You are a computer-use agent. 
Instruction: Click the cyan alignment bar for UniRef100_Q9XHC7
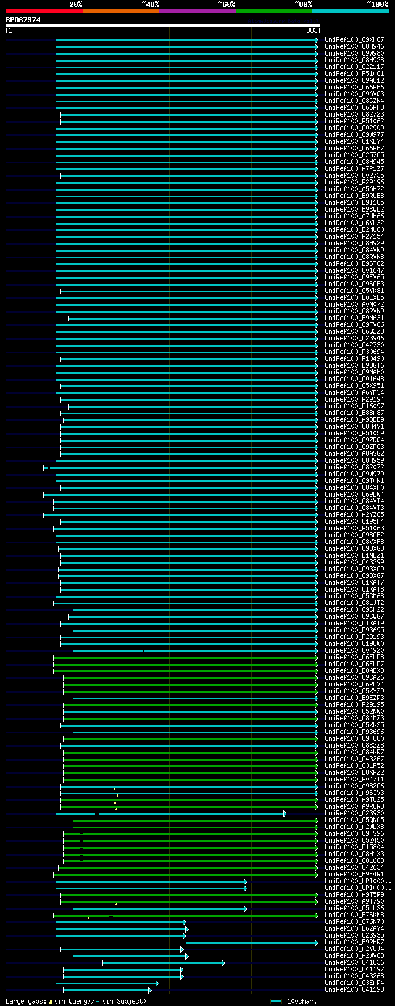pos(187,40)
